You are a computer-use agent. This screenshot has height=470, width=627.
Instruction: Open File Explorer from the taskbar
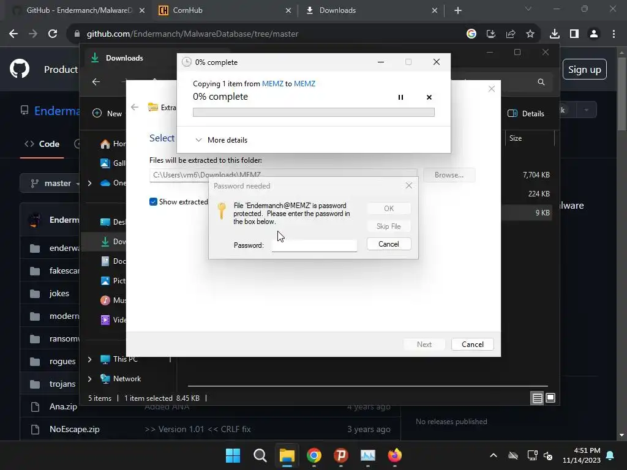point(287,455)
